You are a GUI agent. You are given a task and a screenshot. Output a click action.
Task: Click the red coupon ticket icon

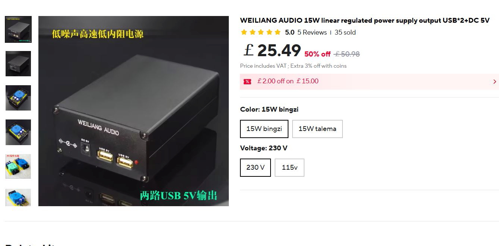(x=247, y=82)
